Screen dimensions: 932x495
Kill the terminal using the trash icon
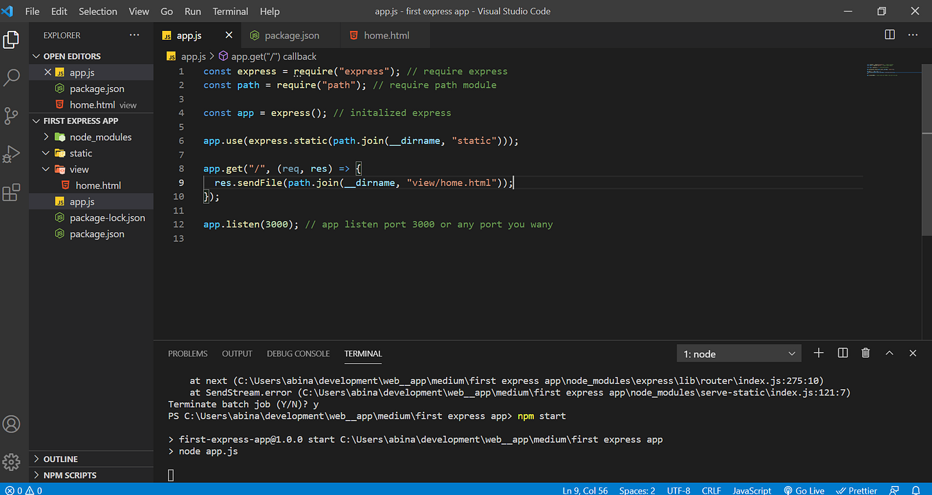click(865, 352)
